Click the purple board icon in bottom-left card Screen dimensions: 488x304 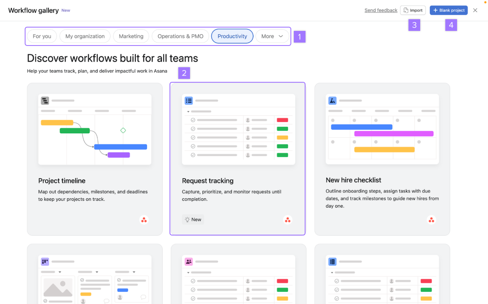(x=45, y=262)
